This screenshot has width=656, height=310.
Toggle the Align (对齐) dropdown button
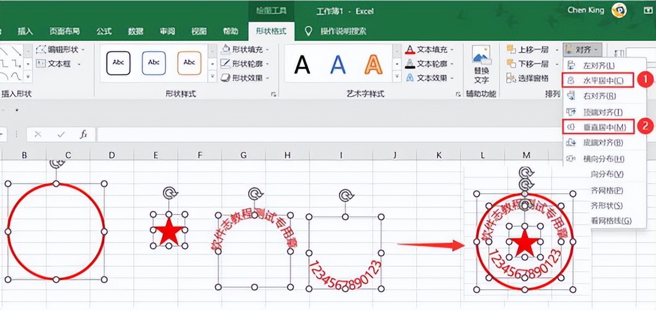583,49
